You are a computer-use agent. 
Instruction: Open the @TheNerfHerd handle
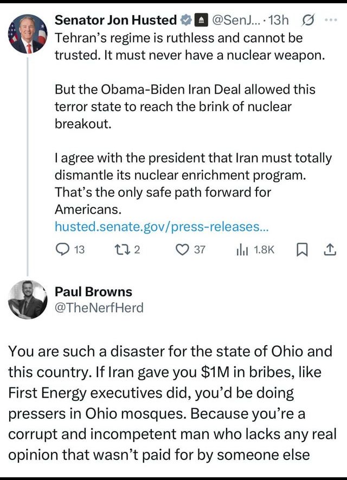tap(99, 308)
